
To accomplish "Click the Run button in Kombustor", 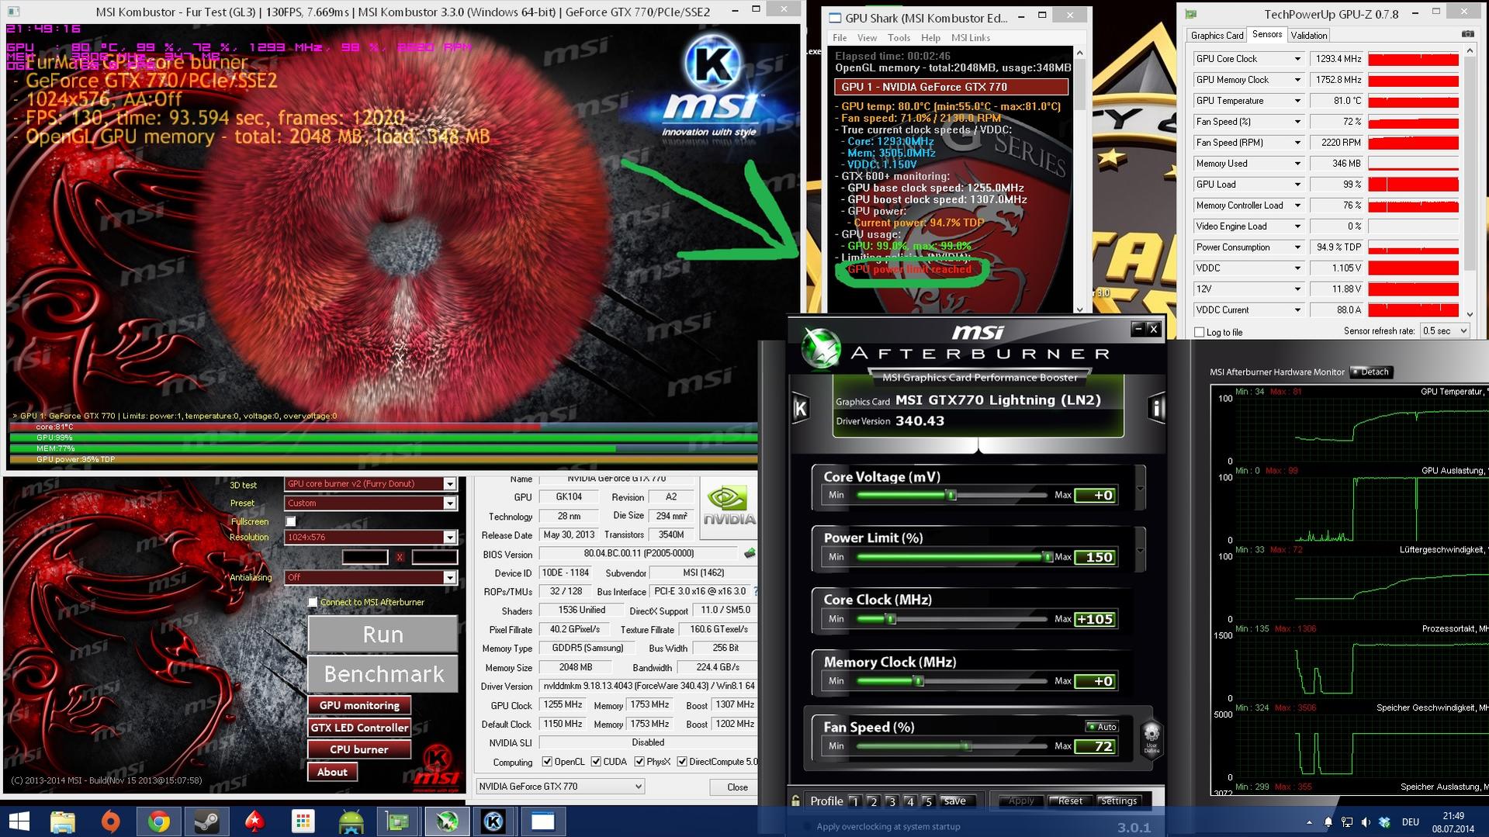I will tap(383, 635).
